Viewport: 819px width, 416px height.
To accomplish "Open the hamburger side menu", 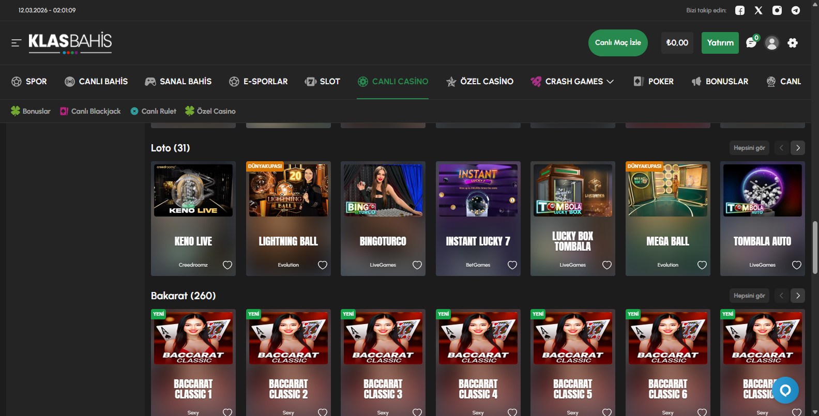I will tap(16, 43).
